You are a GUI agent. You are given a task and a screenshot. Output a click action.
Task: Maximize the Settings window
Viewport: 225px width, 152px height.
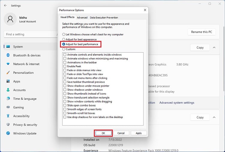tap(210, 4)
